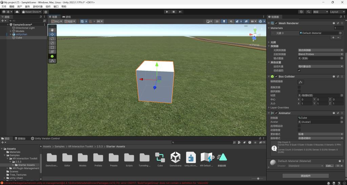Toggle scene lighting with the lightbulb icon
347x185 pixels.
coord(224,21)
